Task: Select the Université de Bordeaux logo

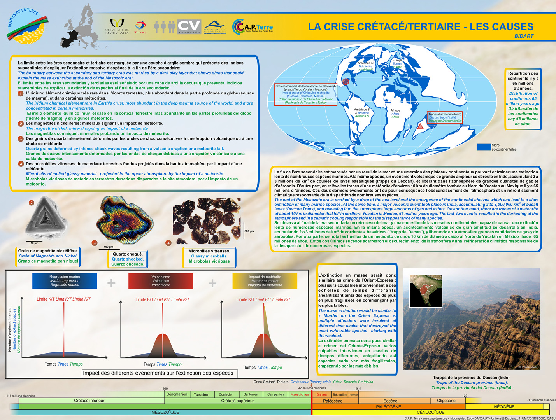Action: point(117,26)
